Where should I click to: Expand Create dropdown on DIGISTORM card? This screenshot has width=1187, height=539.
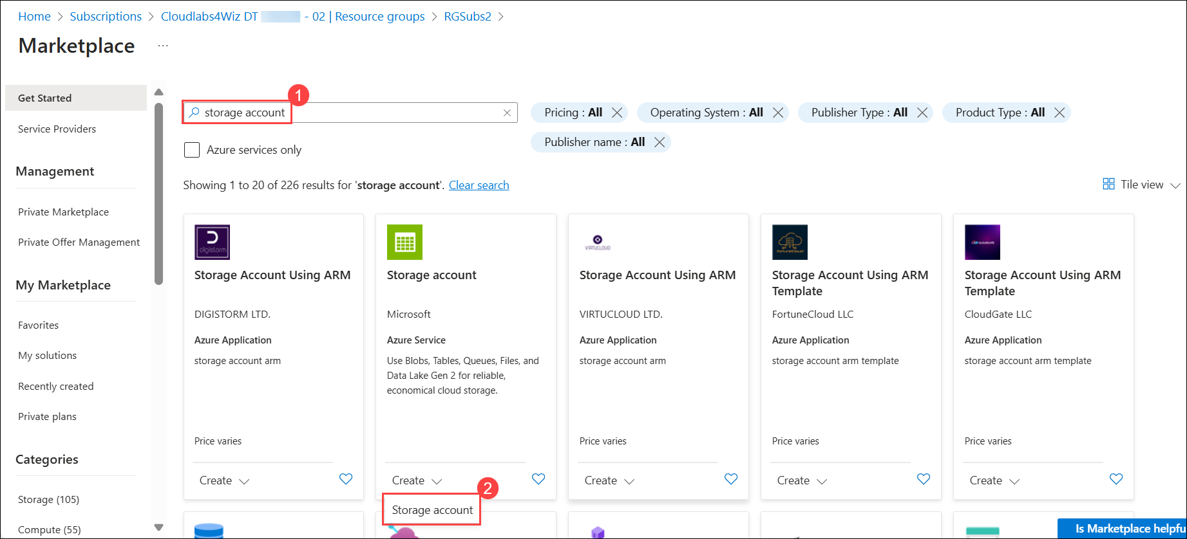(x=224, y=480)
